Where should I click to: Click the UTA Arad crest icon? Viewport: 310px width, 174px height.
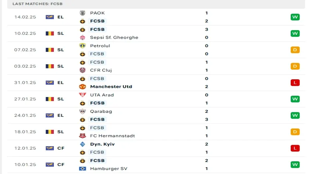[x=82, y=95]
